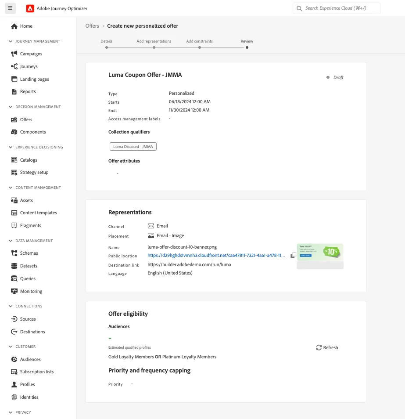Open Journeys icon in sidebar

(14, 66)
